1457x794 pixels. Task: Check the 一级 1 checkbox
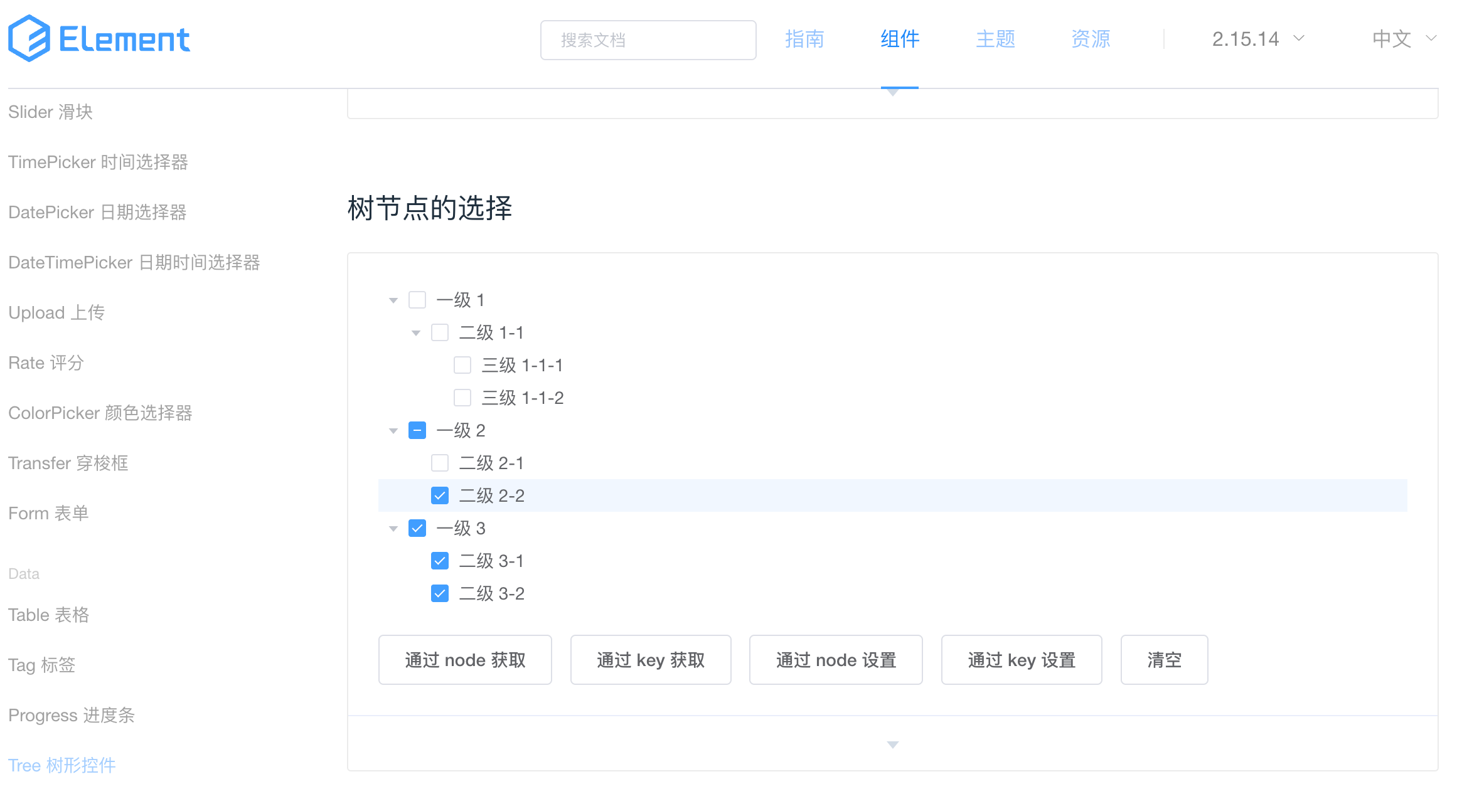[417, 300]
